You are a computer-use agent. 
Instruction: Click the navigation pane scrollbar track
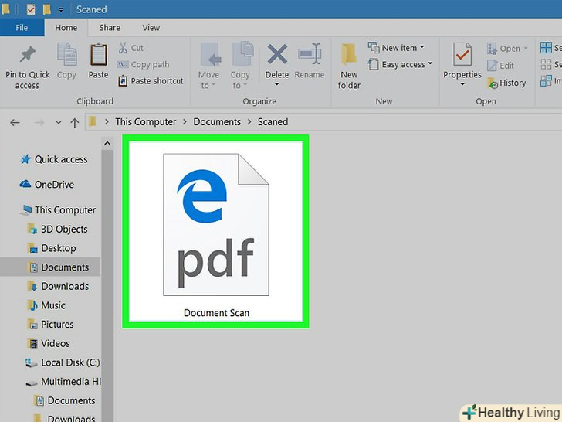[107, 286]
